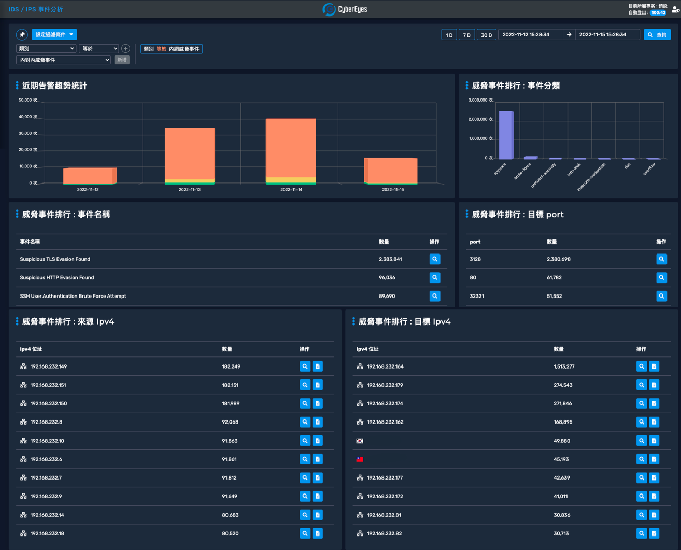Click the plus icon to add filter condition
This screenshot has width=681, height=550.
125,49
